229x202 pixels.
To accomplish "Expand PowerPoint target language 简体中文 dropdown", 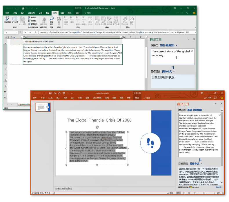I will point(201,164).
